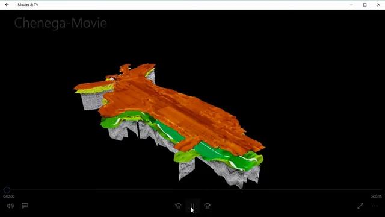
Task: Click the Chenega-Movie video title
Action: (x=60, y=23)
